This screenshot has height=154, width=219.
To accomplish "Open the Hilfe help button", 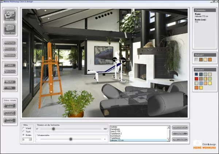I will [10, 88].
